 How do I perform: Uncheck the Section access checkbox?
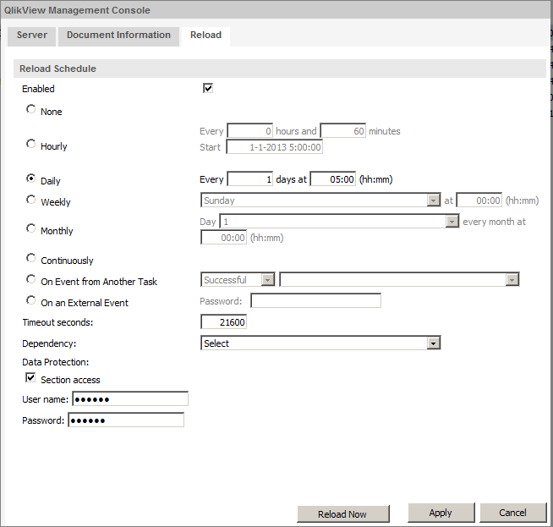(31, 378)
